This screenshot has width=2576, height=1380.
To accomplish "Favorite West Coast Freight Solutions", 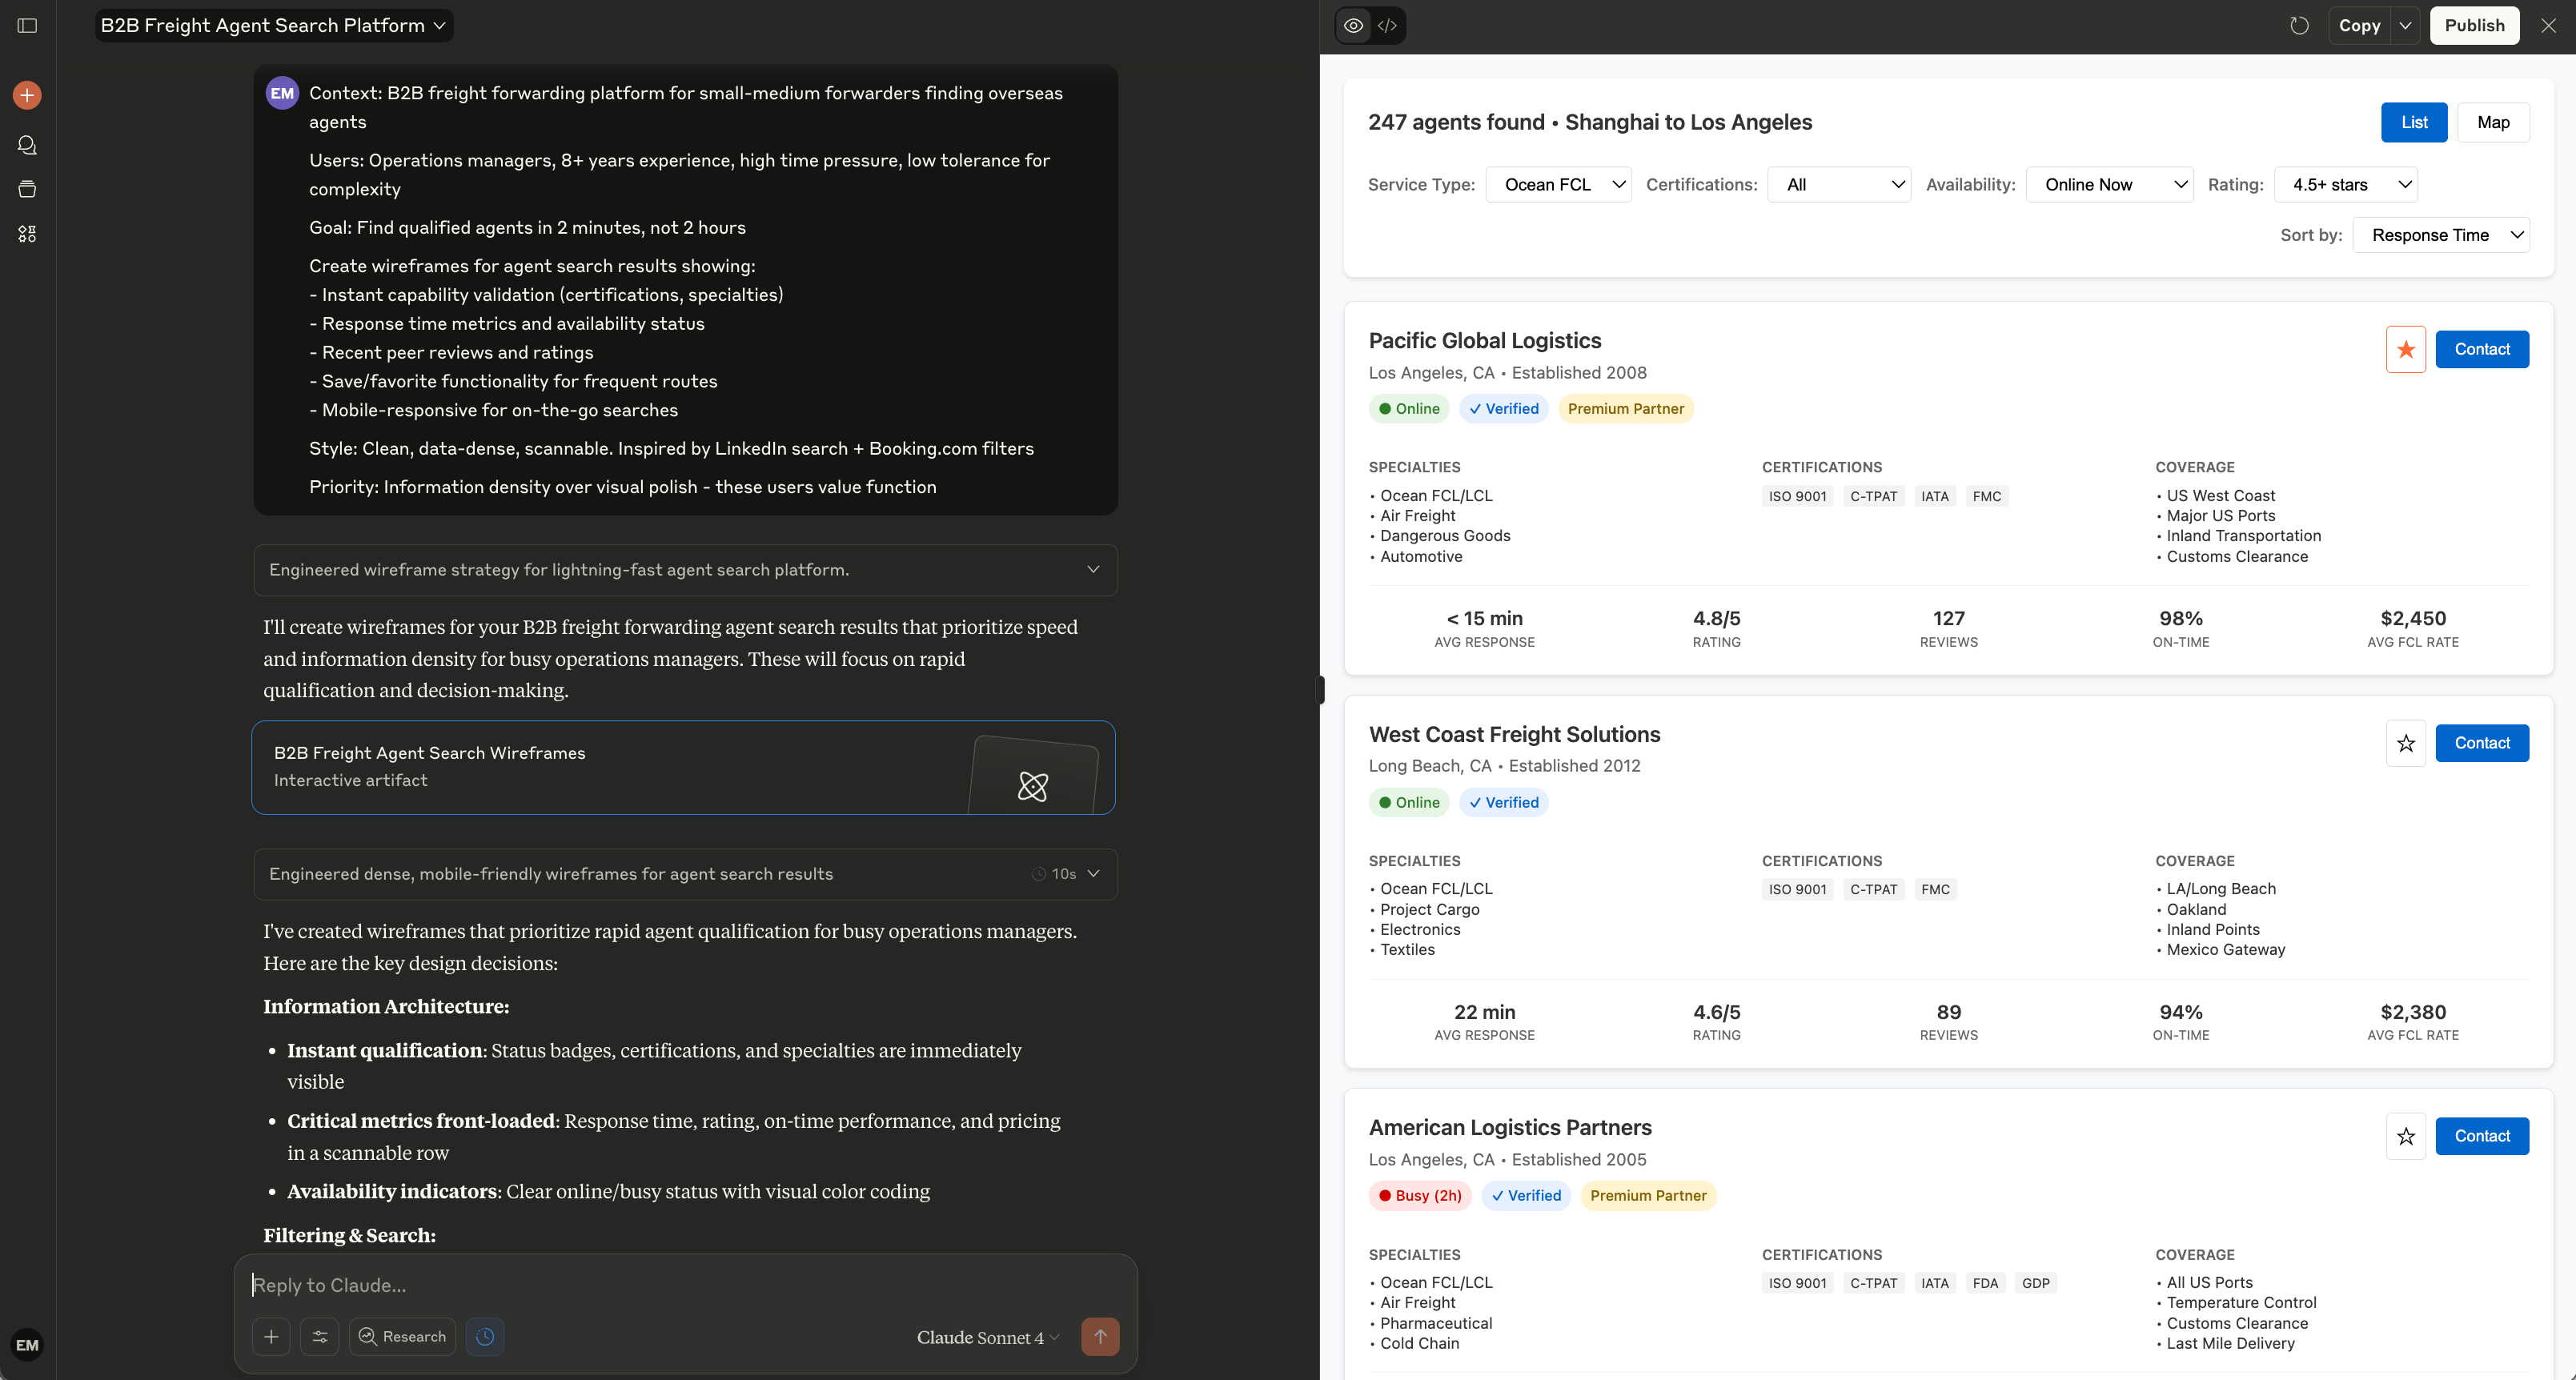I will 2405,743.
